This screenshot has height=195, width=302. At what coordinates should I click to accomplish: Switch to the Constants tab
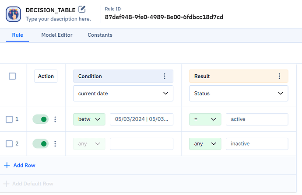pos(100,35)
